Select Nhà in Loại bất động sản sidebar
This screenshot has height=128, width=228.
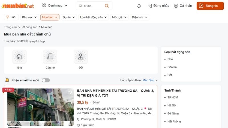coord(170,59)
